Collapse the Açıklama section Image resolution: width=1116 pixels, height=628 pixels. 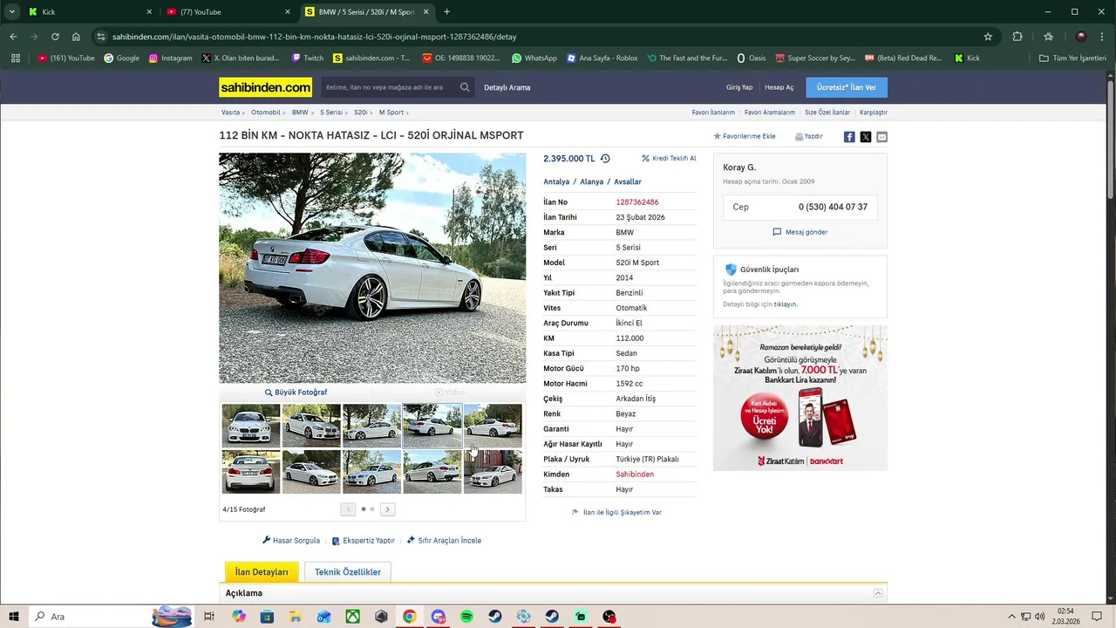tap(878, 593)
